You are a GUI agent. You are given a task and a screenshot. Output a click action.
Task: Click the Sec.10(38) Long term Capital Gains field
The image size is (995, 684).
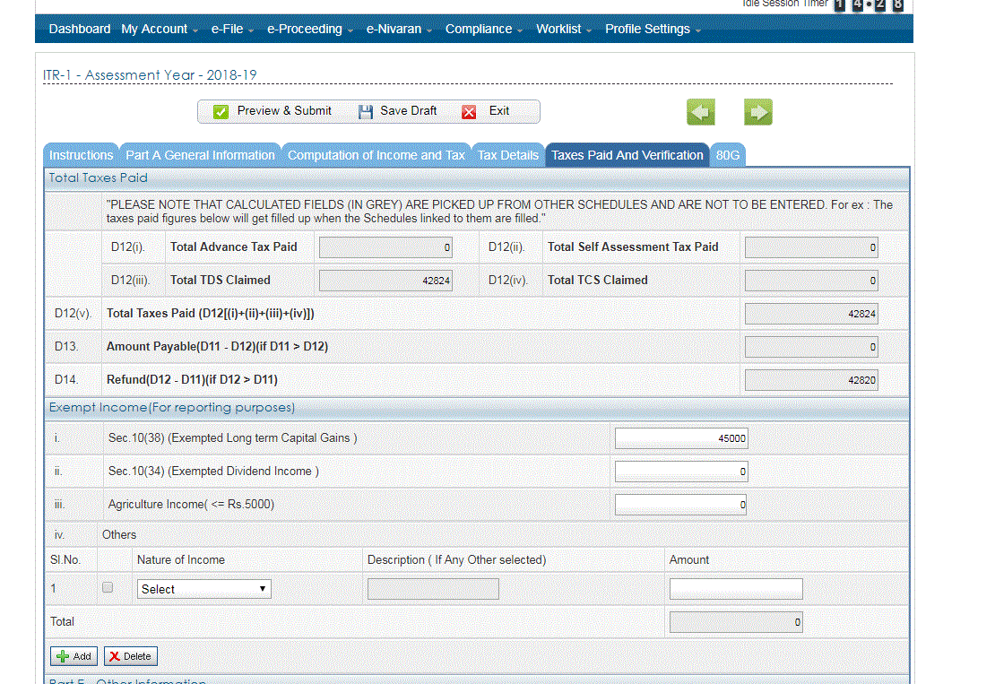681,438
